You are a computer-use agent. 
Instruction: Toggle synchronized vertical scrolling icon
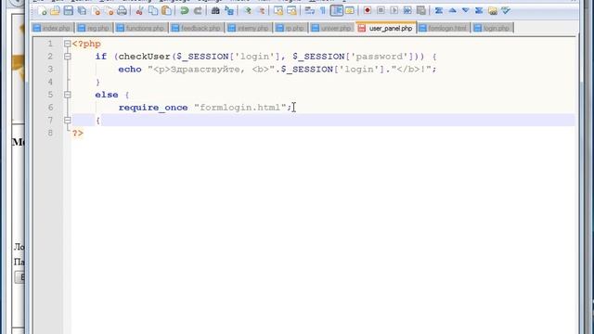pyautogui.click(x=278, y=10)
